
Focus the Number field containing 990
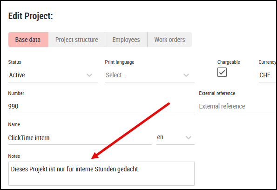coord(101,106)
